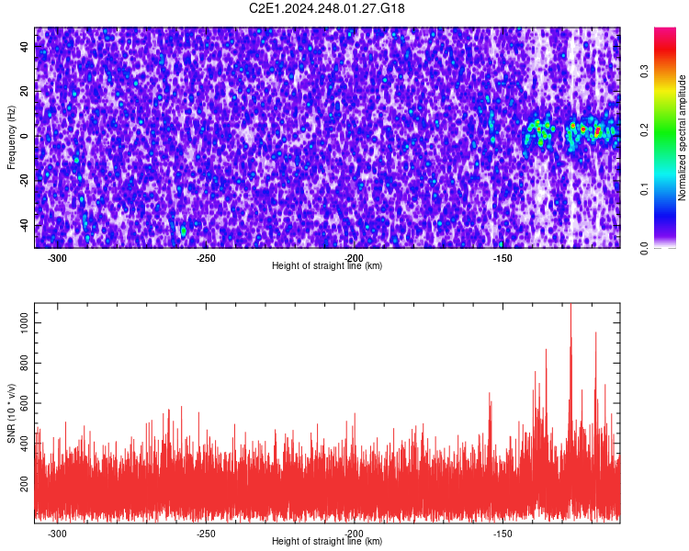Image resolution: width=689 pixels, height=551 pixels.
Task: Click the spectral amplitude color bar
Action: 665,138
